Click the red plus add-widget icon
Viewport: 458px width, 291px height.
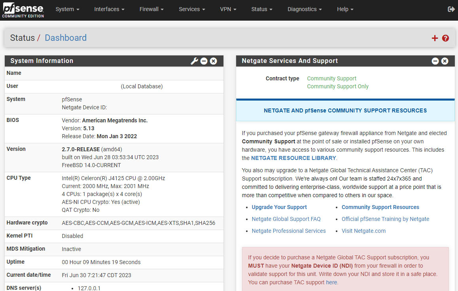click(435, 38)
